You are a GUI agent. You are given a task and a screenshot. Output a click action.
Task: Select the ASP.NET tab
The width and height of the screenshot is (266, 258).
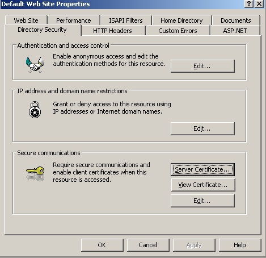(x=235, y=31)
